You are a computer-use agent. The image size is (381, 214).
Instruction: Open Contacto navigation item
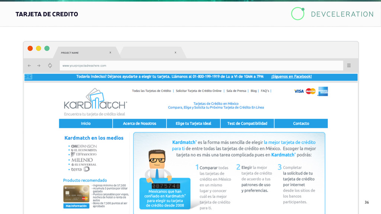301,123
